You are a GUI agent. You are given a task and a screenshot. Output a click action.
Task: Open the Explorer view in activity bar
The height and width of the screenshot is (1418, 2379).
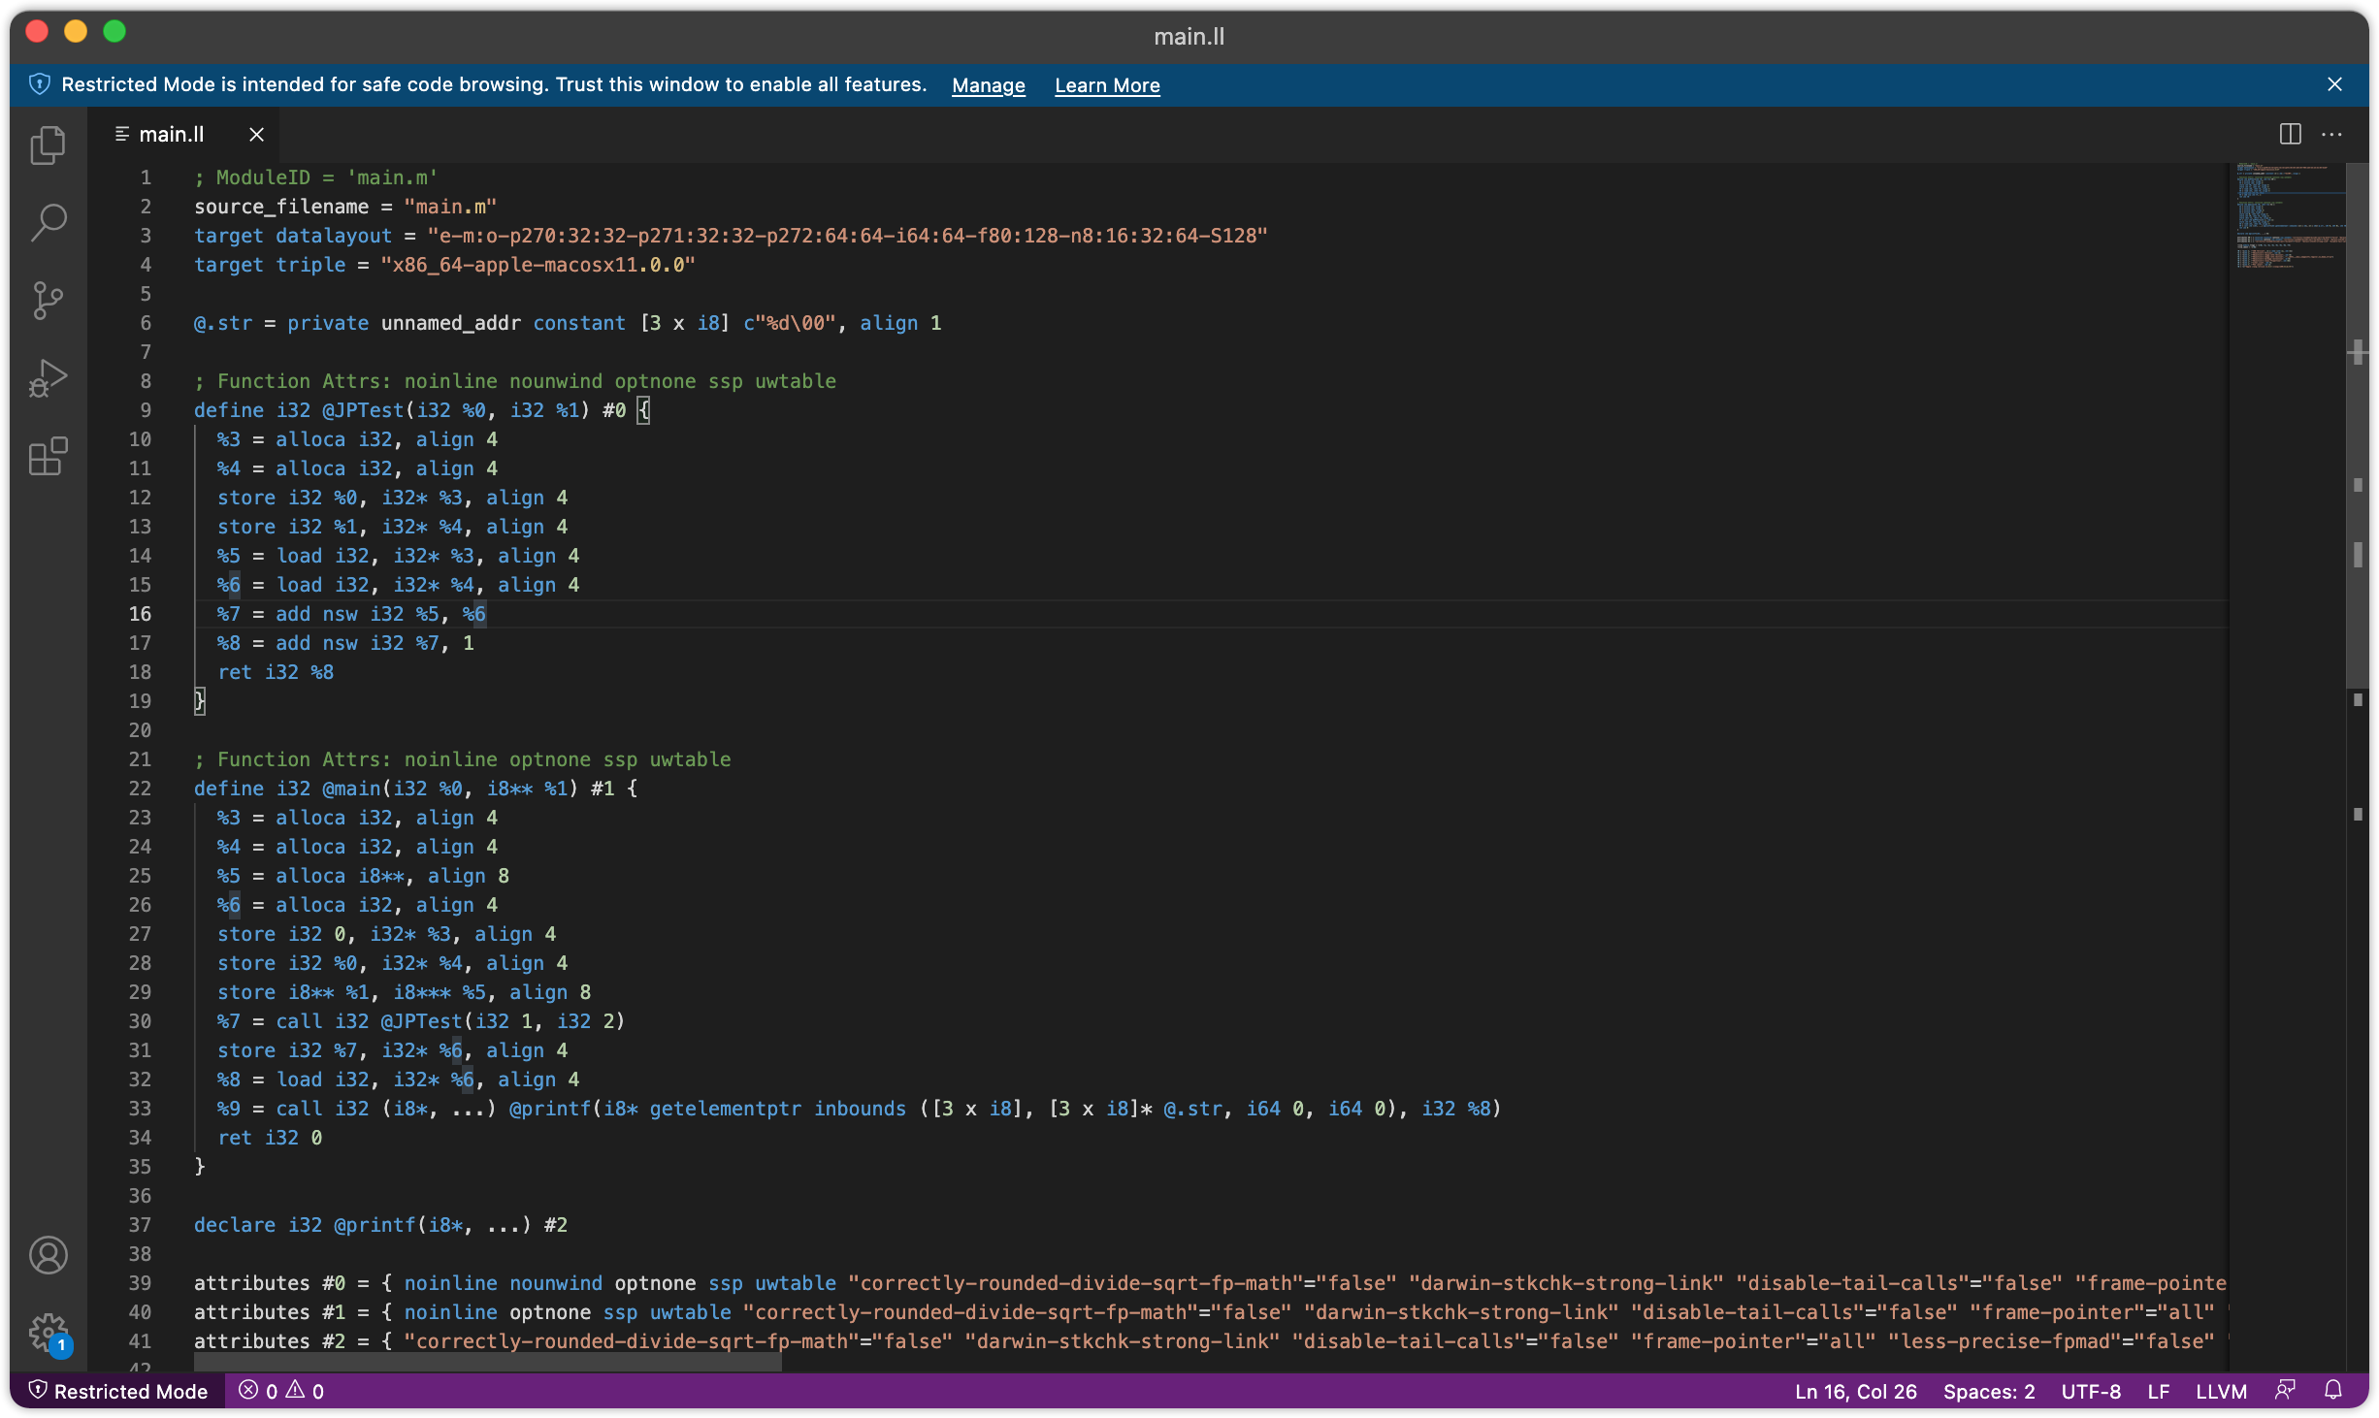(x=48, y=145)
